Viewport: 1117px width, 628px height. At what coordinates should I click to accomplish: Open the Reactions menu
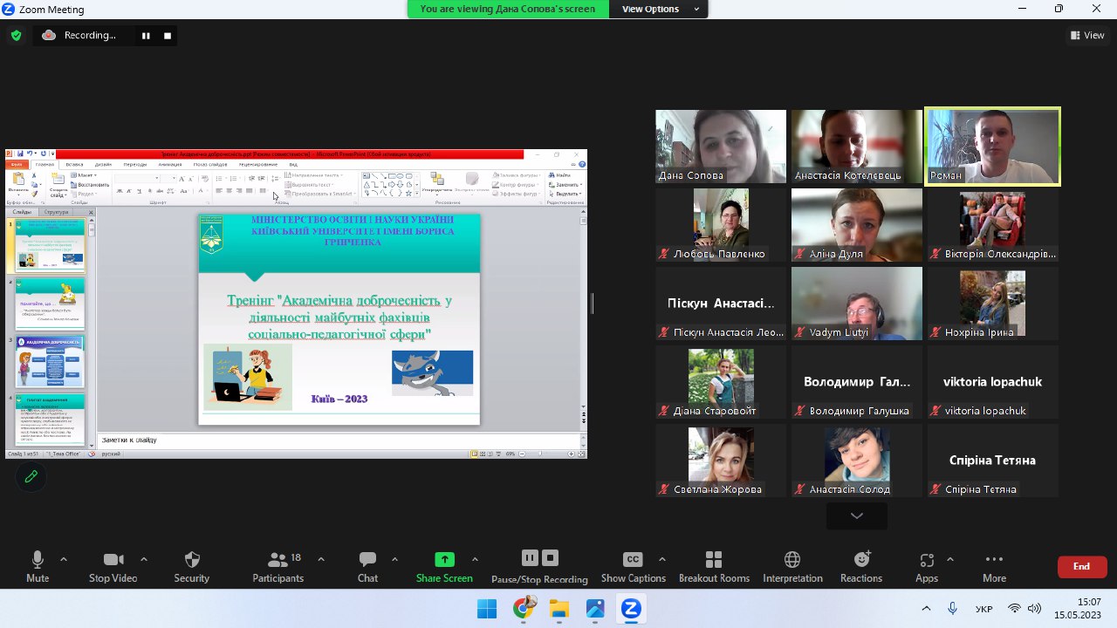coord(861,566)
